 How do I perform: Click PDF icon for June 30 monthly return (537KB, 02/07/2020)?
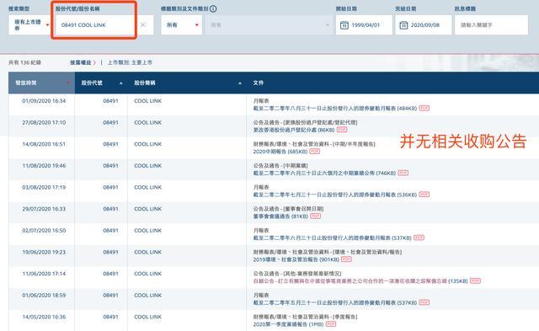tap(419, 238)
